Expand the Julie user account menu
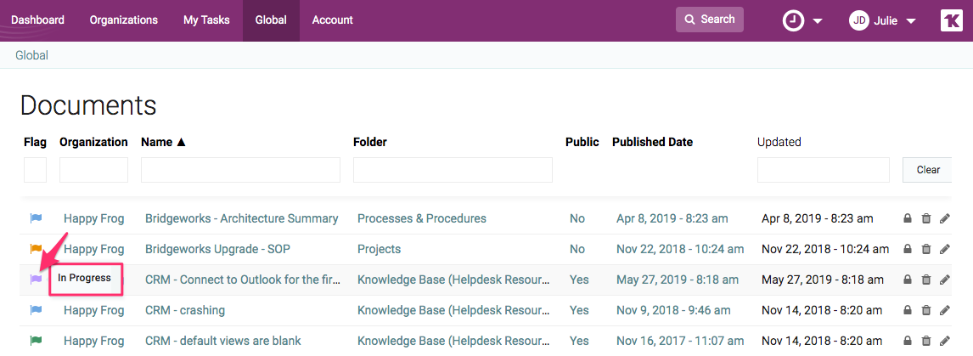Image resolution: width=973 pixels, height=356 pixels. pyautogui.click(x=883, y=20)
